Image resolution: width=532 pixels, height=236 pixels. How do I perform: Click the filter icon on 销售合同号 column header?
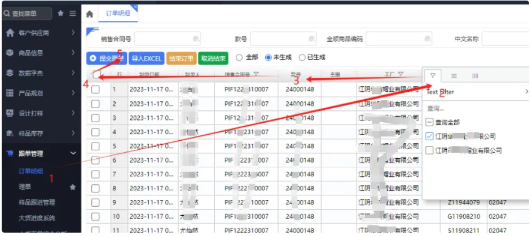pos(256,74)
